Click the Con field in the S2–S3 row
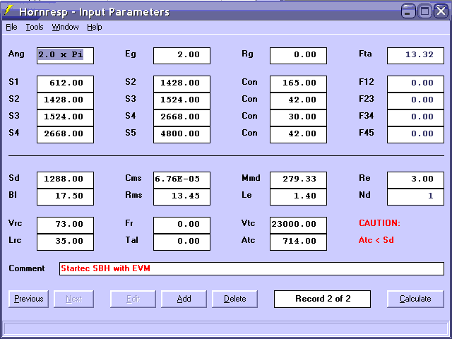The width and height of the screenshot is (452, 339). tap(298, 101)
